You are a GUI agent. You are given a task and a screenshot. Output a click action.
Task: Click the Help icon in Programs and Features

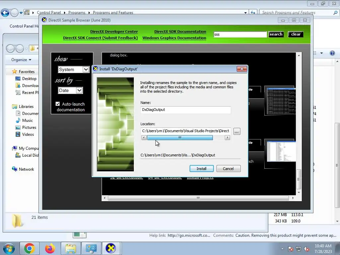332,53
